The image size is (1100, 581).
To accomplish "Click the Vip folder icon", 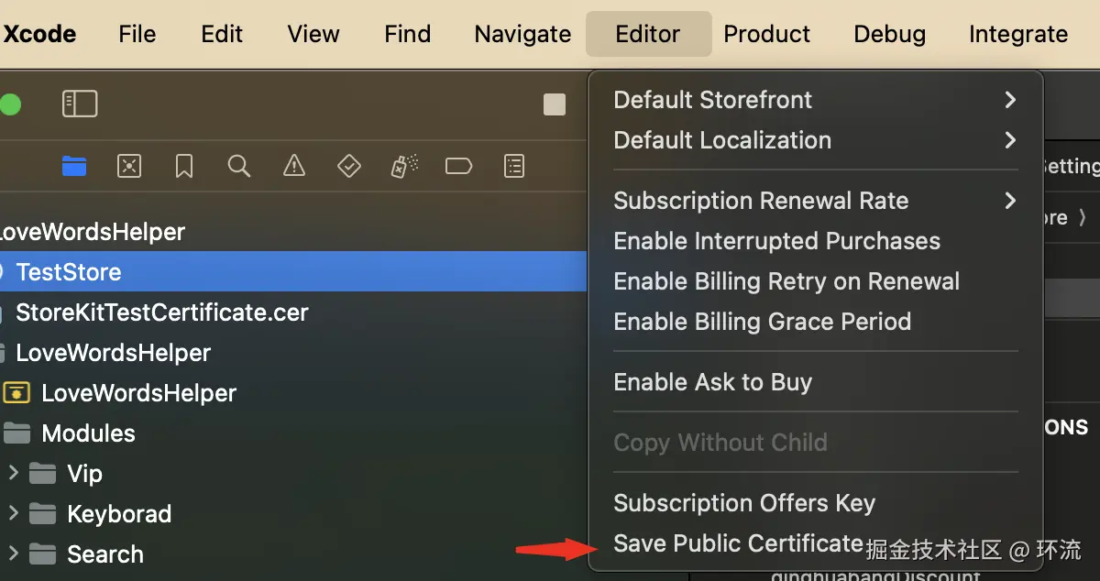I will point(43,474).
